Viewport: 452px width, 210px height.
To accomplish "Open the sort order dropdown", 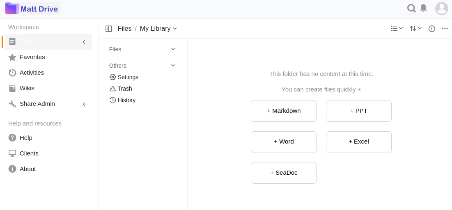I will click(x=415, y=28).
